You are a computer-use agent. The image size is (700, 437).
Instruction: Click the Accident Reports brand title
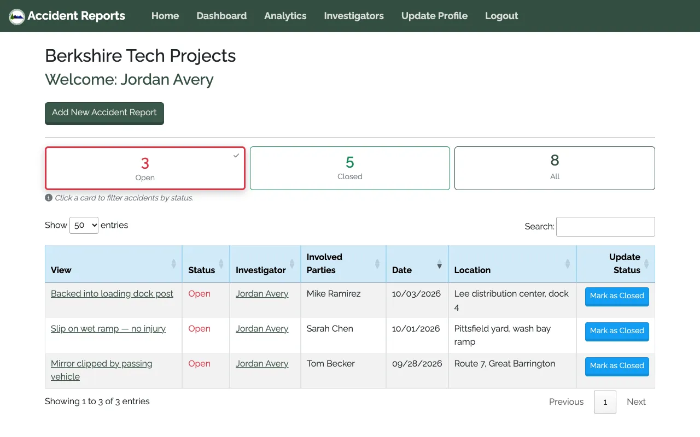76,16
